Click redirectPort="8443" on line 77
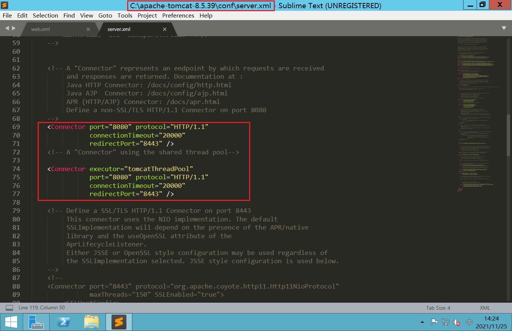512x331 pixels. pos(126,194)
